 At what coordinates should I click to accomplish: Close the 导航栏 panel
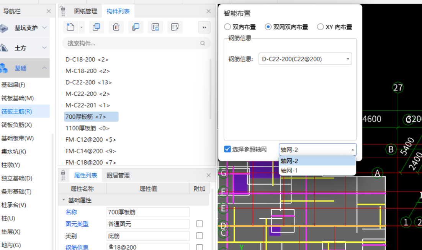point(49,11)
